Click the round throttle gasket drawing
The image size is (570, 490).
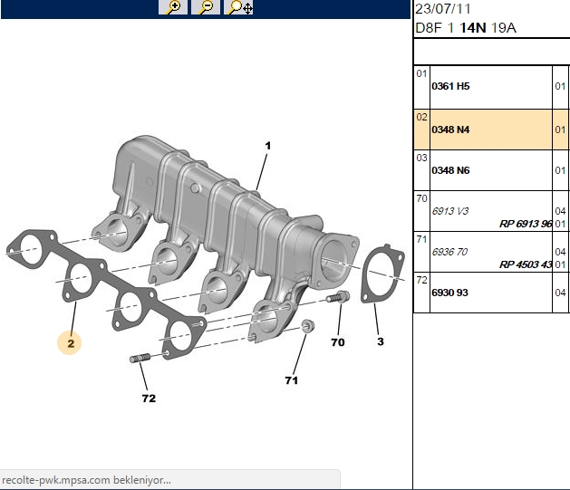click(x=382, y=274)
